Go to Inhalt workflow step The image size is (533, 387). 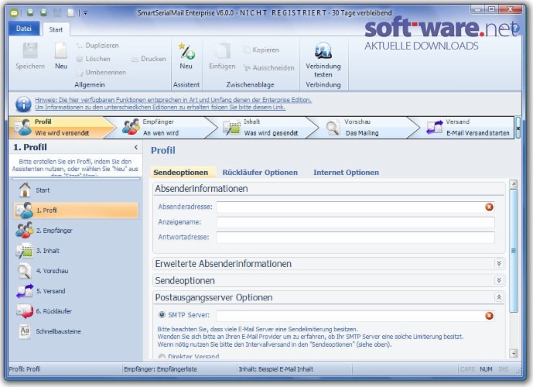(267, 128)
